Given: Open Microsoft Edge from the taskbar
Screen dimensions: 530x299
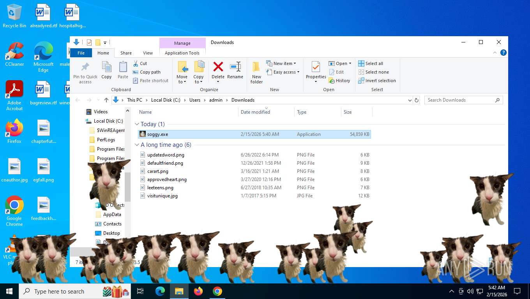Looking at the screenshot, I should pos(160,291).
